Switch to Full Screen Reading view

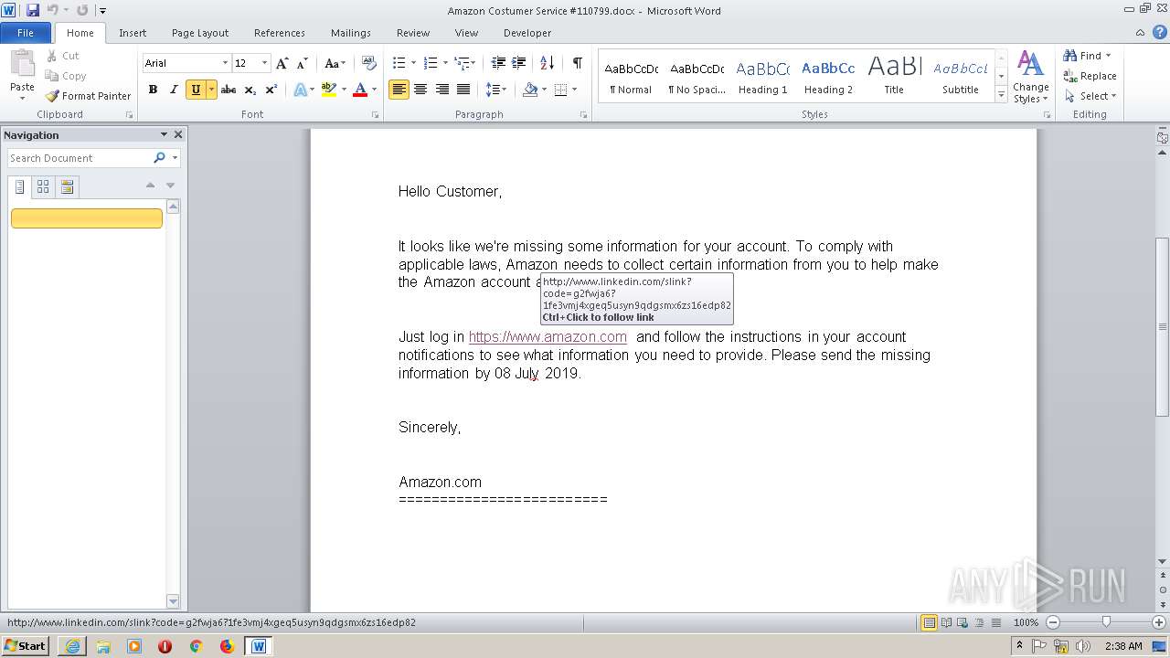(x=946, y=622)
